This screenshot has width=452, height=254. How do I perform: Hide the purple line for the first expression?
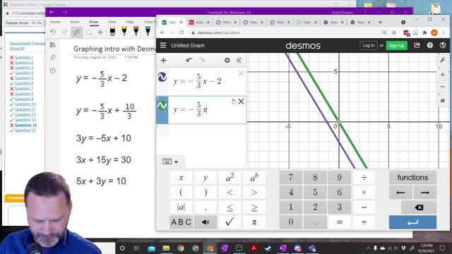[162, 77]
